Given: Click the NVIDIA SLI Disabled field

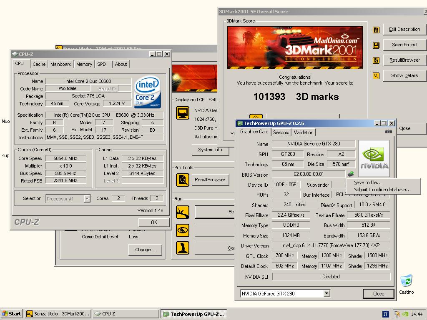Looking at the screenshot, I should pyautogui.click(x=331, y=277).
